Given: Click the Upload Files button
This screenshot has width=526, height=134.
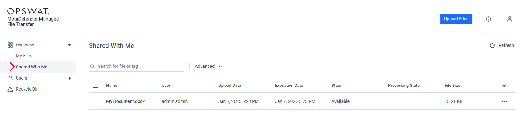Looking at the screenshot, I should (456, 19).
